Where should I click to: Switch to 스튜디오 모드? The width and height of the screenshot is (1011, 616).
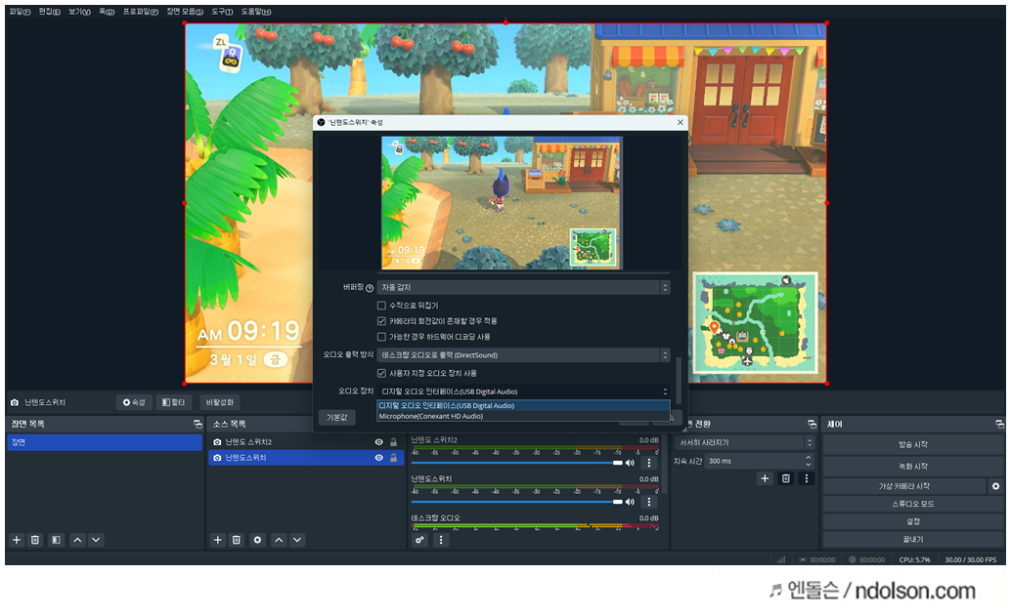tap(913, 504)
